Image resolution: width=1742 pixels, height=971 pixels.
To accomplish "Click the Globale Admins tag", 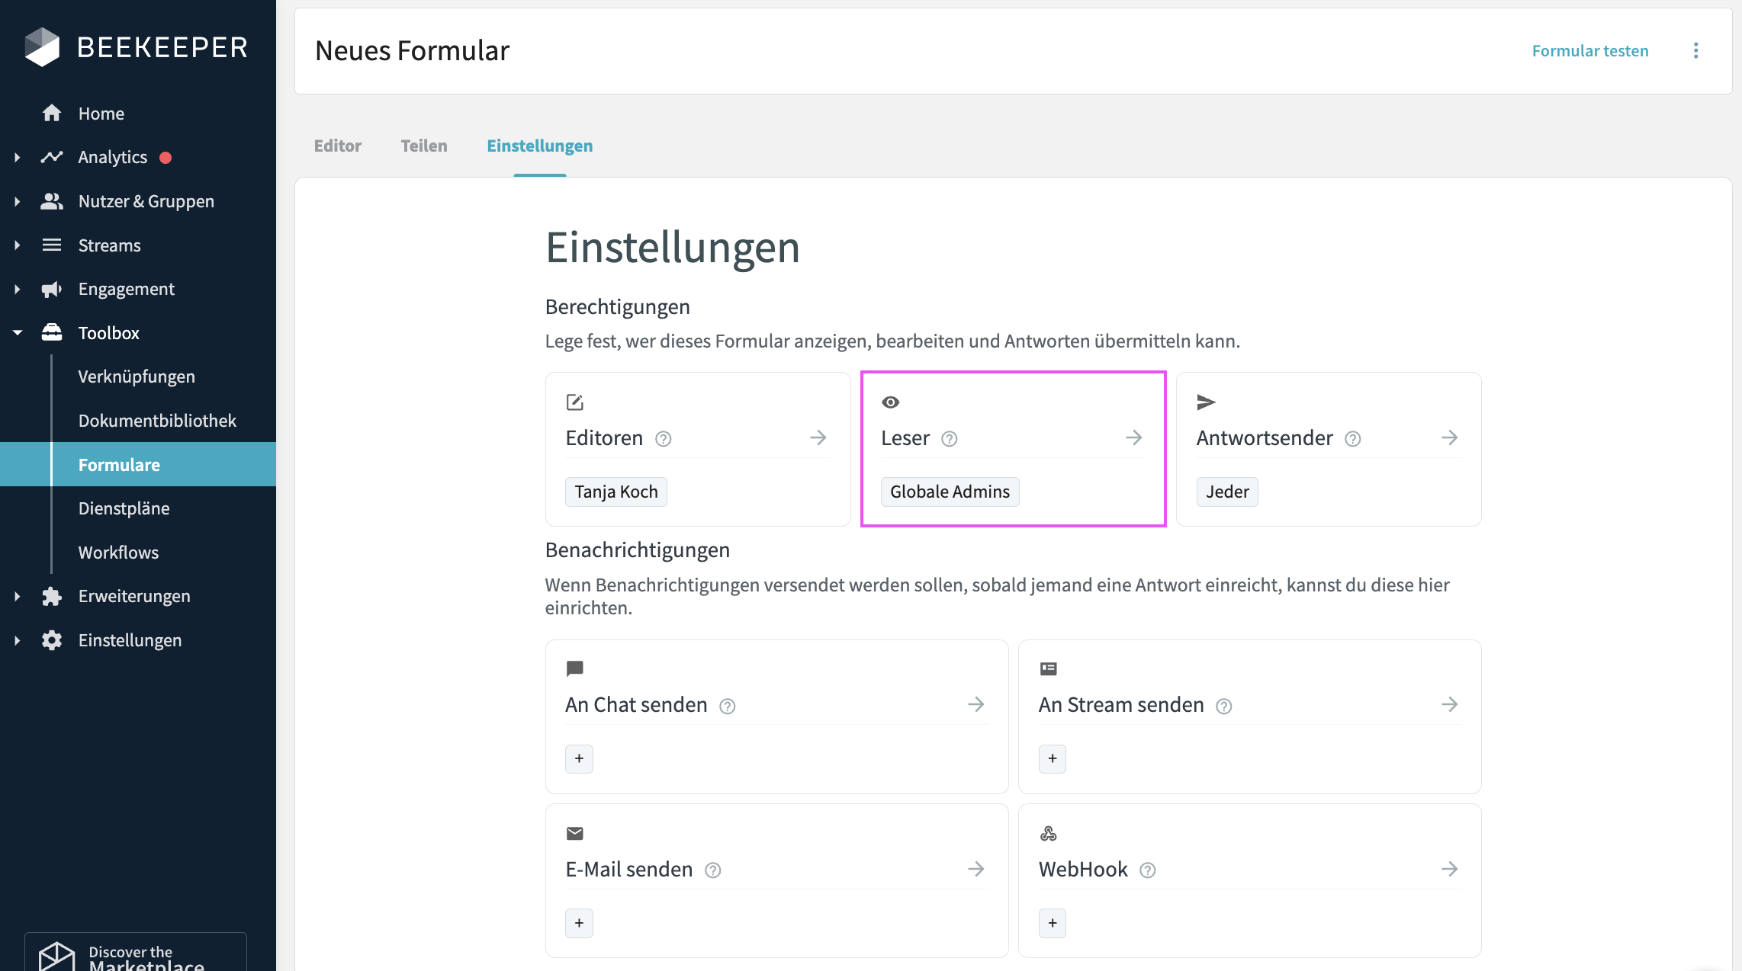I will tap(950, 492).
